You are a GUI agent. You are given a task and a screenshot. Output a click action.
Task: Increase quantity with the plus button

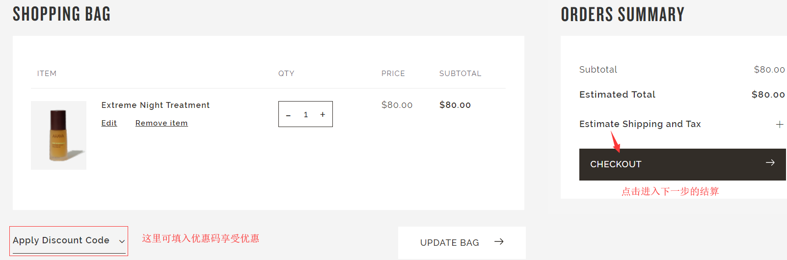323,114
